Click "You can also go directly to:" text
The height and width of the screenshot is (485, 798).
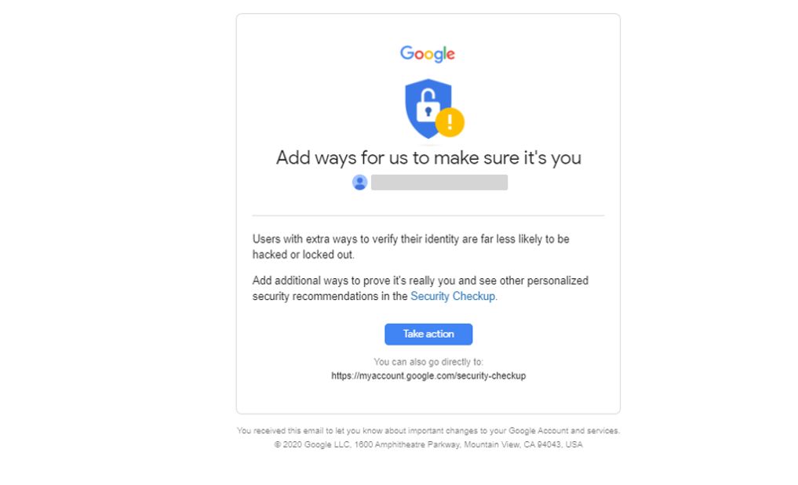(428, 362)
